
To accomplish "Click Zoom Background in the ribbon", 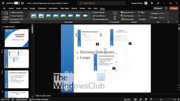I will coord(100,19).
